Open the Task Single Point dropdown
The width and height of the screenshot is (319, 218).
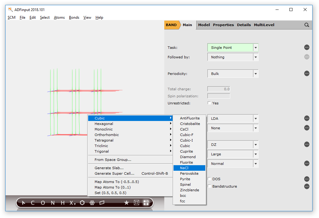click(233, 48)
